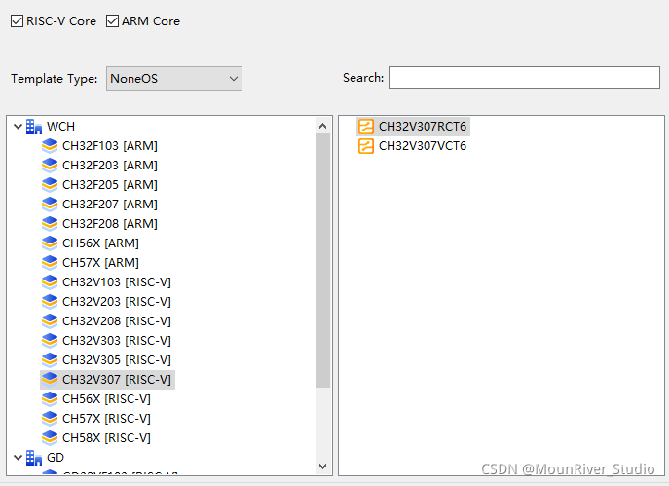Click the tree scrollbar up arrow

point(323,126)
